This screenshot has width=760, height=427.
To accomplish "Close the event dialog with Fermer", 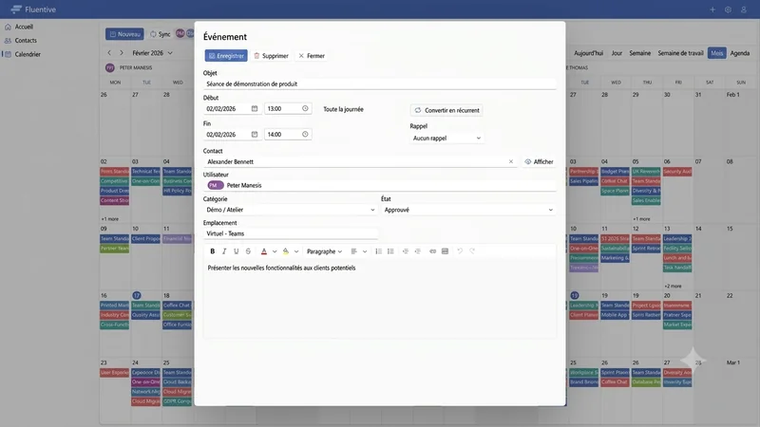I will click(x=312, y=56).
